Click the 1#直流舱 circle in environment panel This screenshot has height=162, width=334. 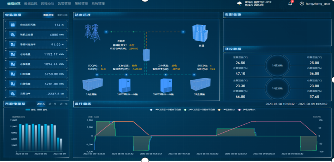coord(277,66)
